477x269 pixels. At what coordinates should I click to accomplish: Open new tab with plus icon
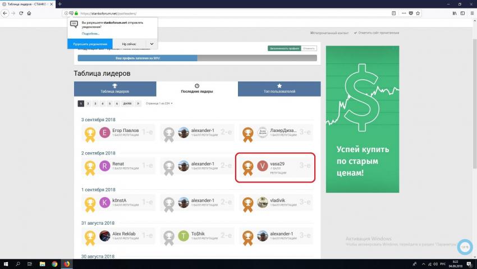pos(59,4)
